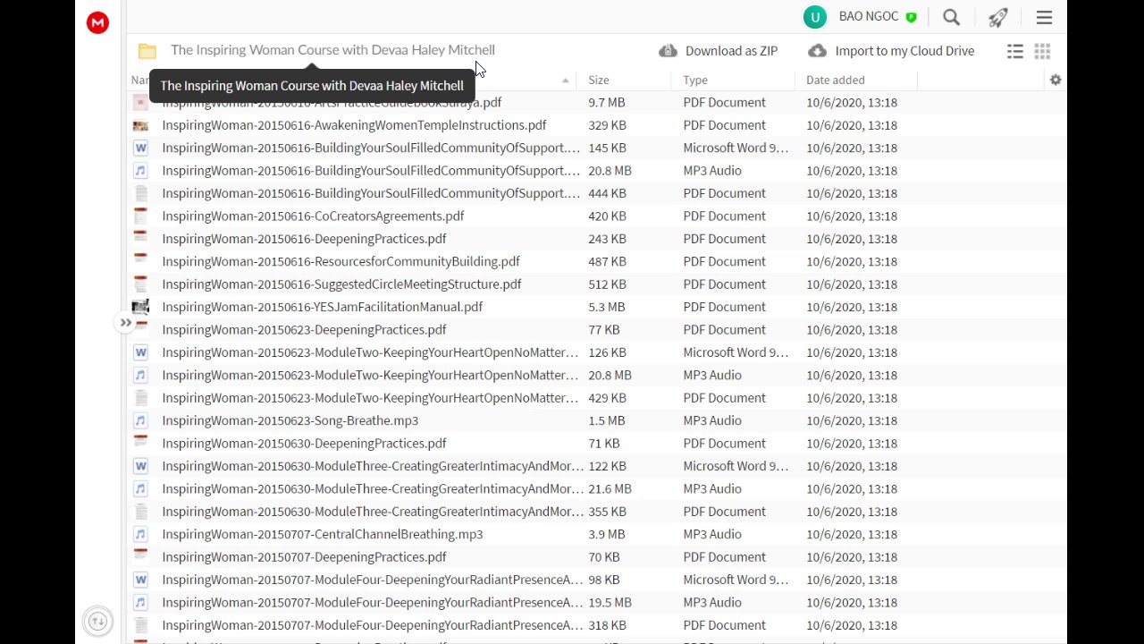Screen dimensions: 1144x644
Task: Click the PDF icon of CoCreatorsAgreements.pdf
Action: (x=140, y=216)
